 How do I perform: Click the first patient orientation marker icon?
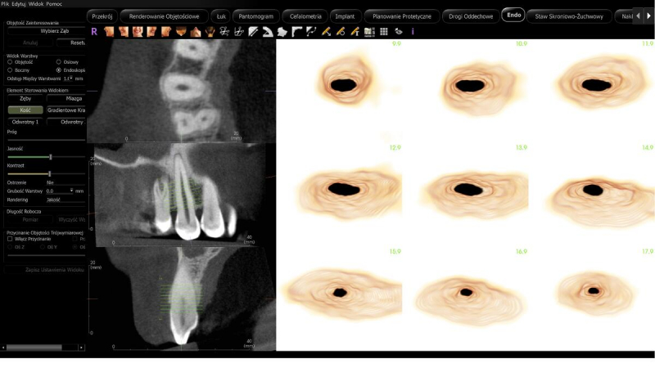224,32
